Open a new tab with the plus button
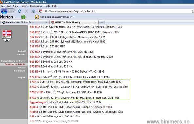 click(x=102, y=22)
